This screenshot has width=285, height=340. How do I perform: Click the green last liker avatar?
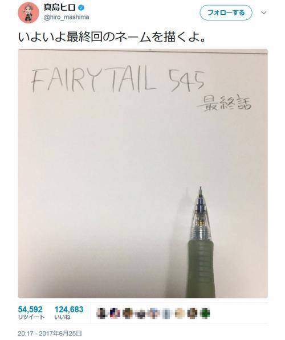coord(205,313)
